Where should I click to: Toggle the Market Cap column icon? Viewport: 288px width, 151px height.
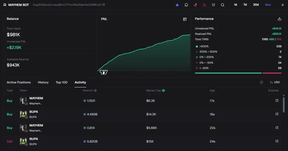tap(164, 90)
